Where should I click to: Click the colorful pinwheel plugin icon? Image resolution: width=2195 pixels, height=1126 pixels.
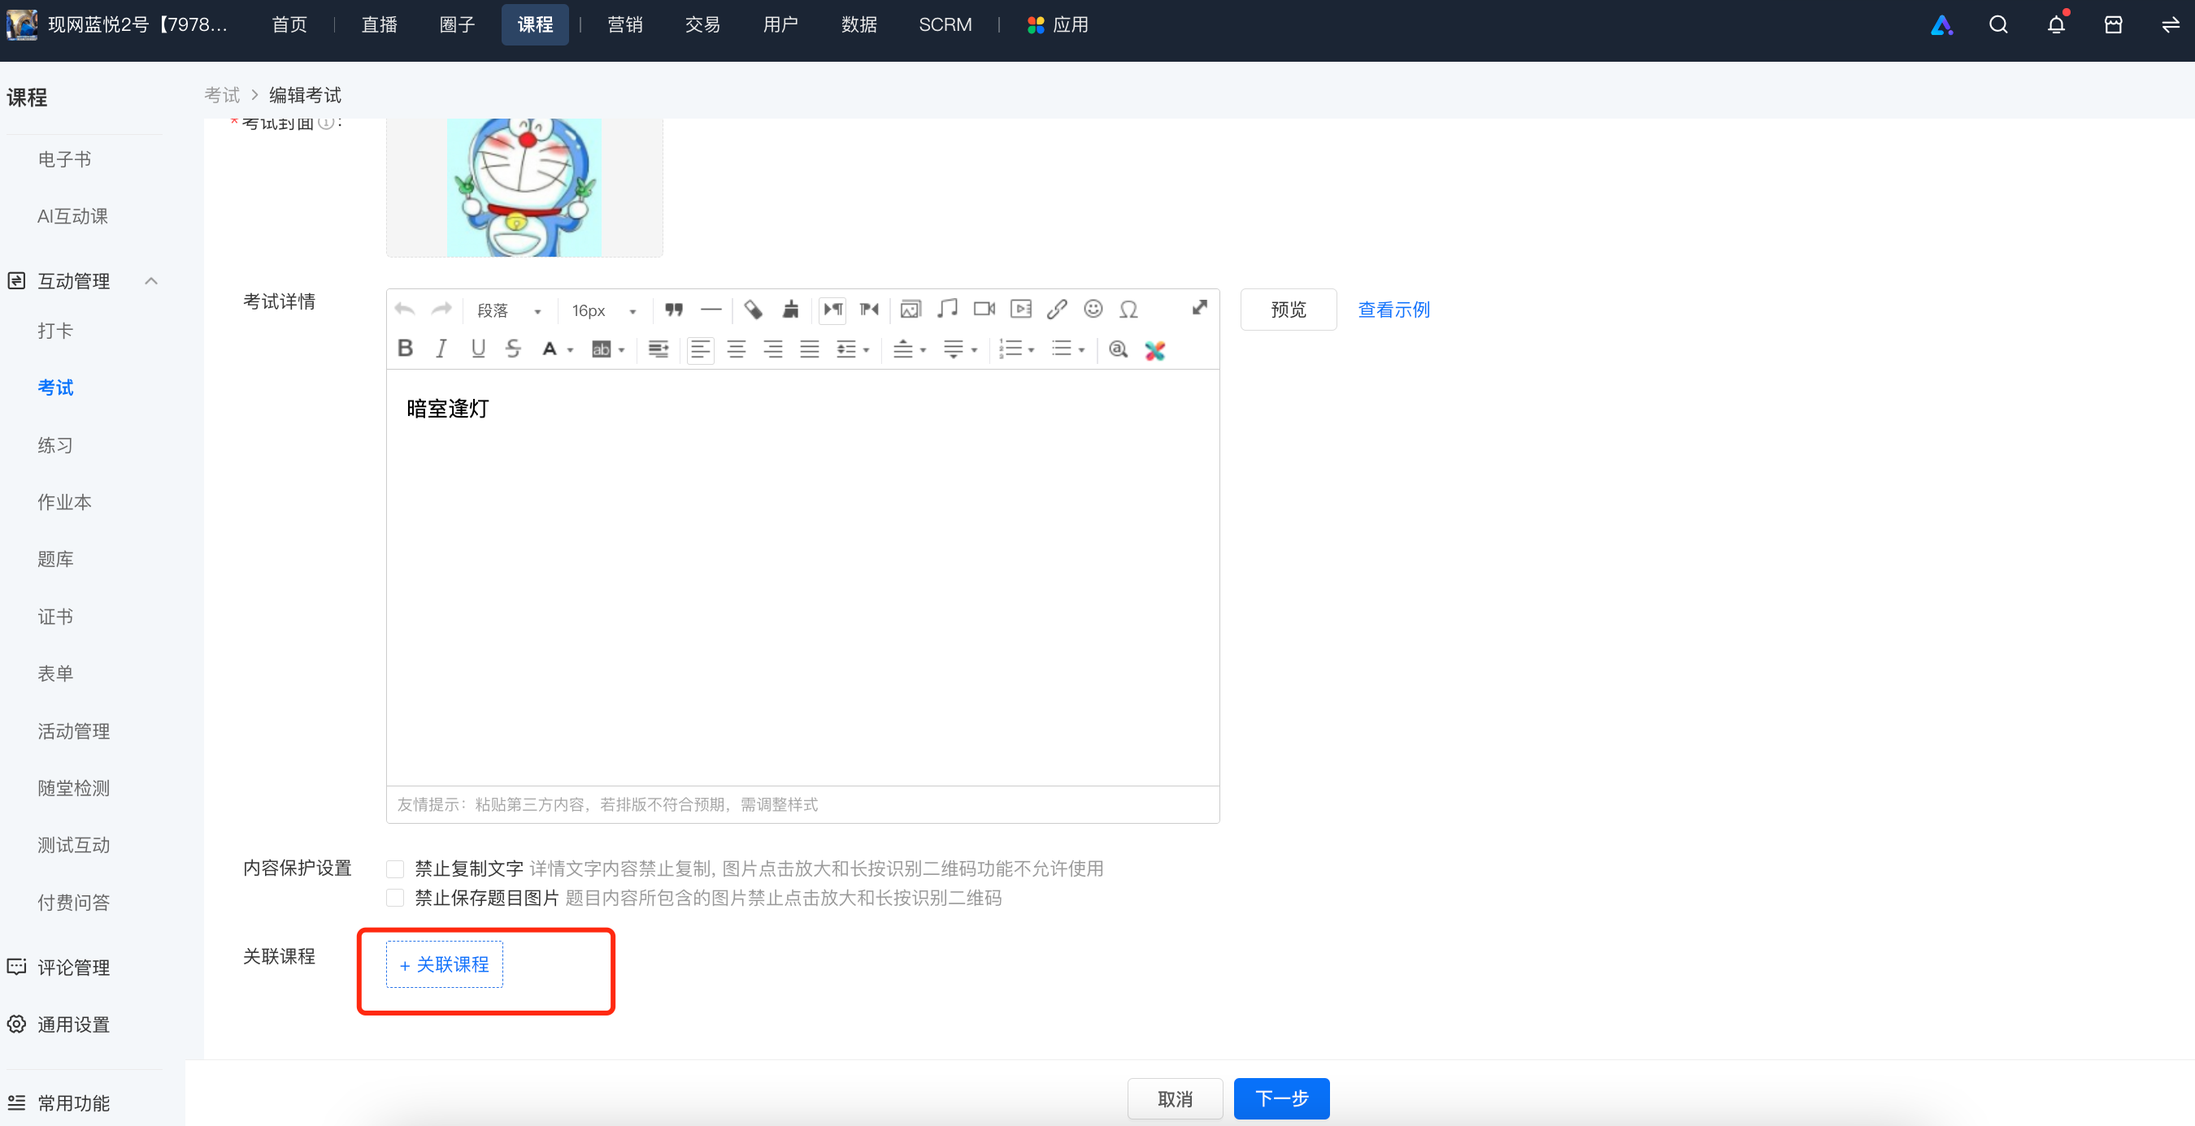click(x=1154, y=350)
